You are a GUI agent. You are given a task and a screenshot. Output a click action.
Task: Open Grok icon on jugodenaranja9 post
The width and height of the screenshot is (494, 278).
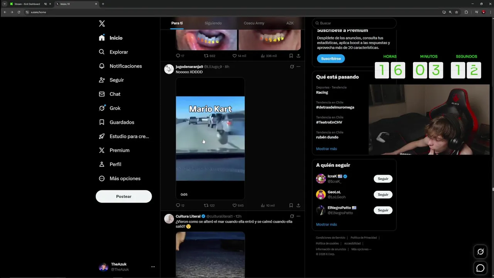click(x=292, y=66)
